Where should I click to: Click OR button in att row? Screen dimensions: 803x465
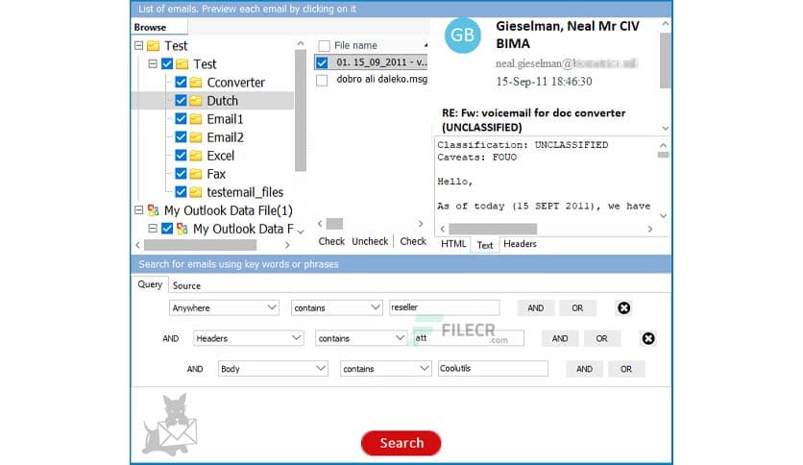[601, 338]
